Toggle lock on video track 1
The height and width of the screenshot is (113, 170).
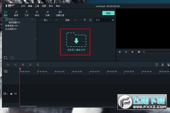(11, 94)
